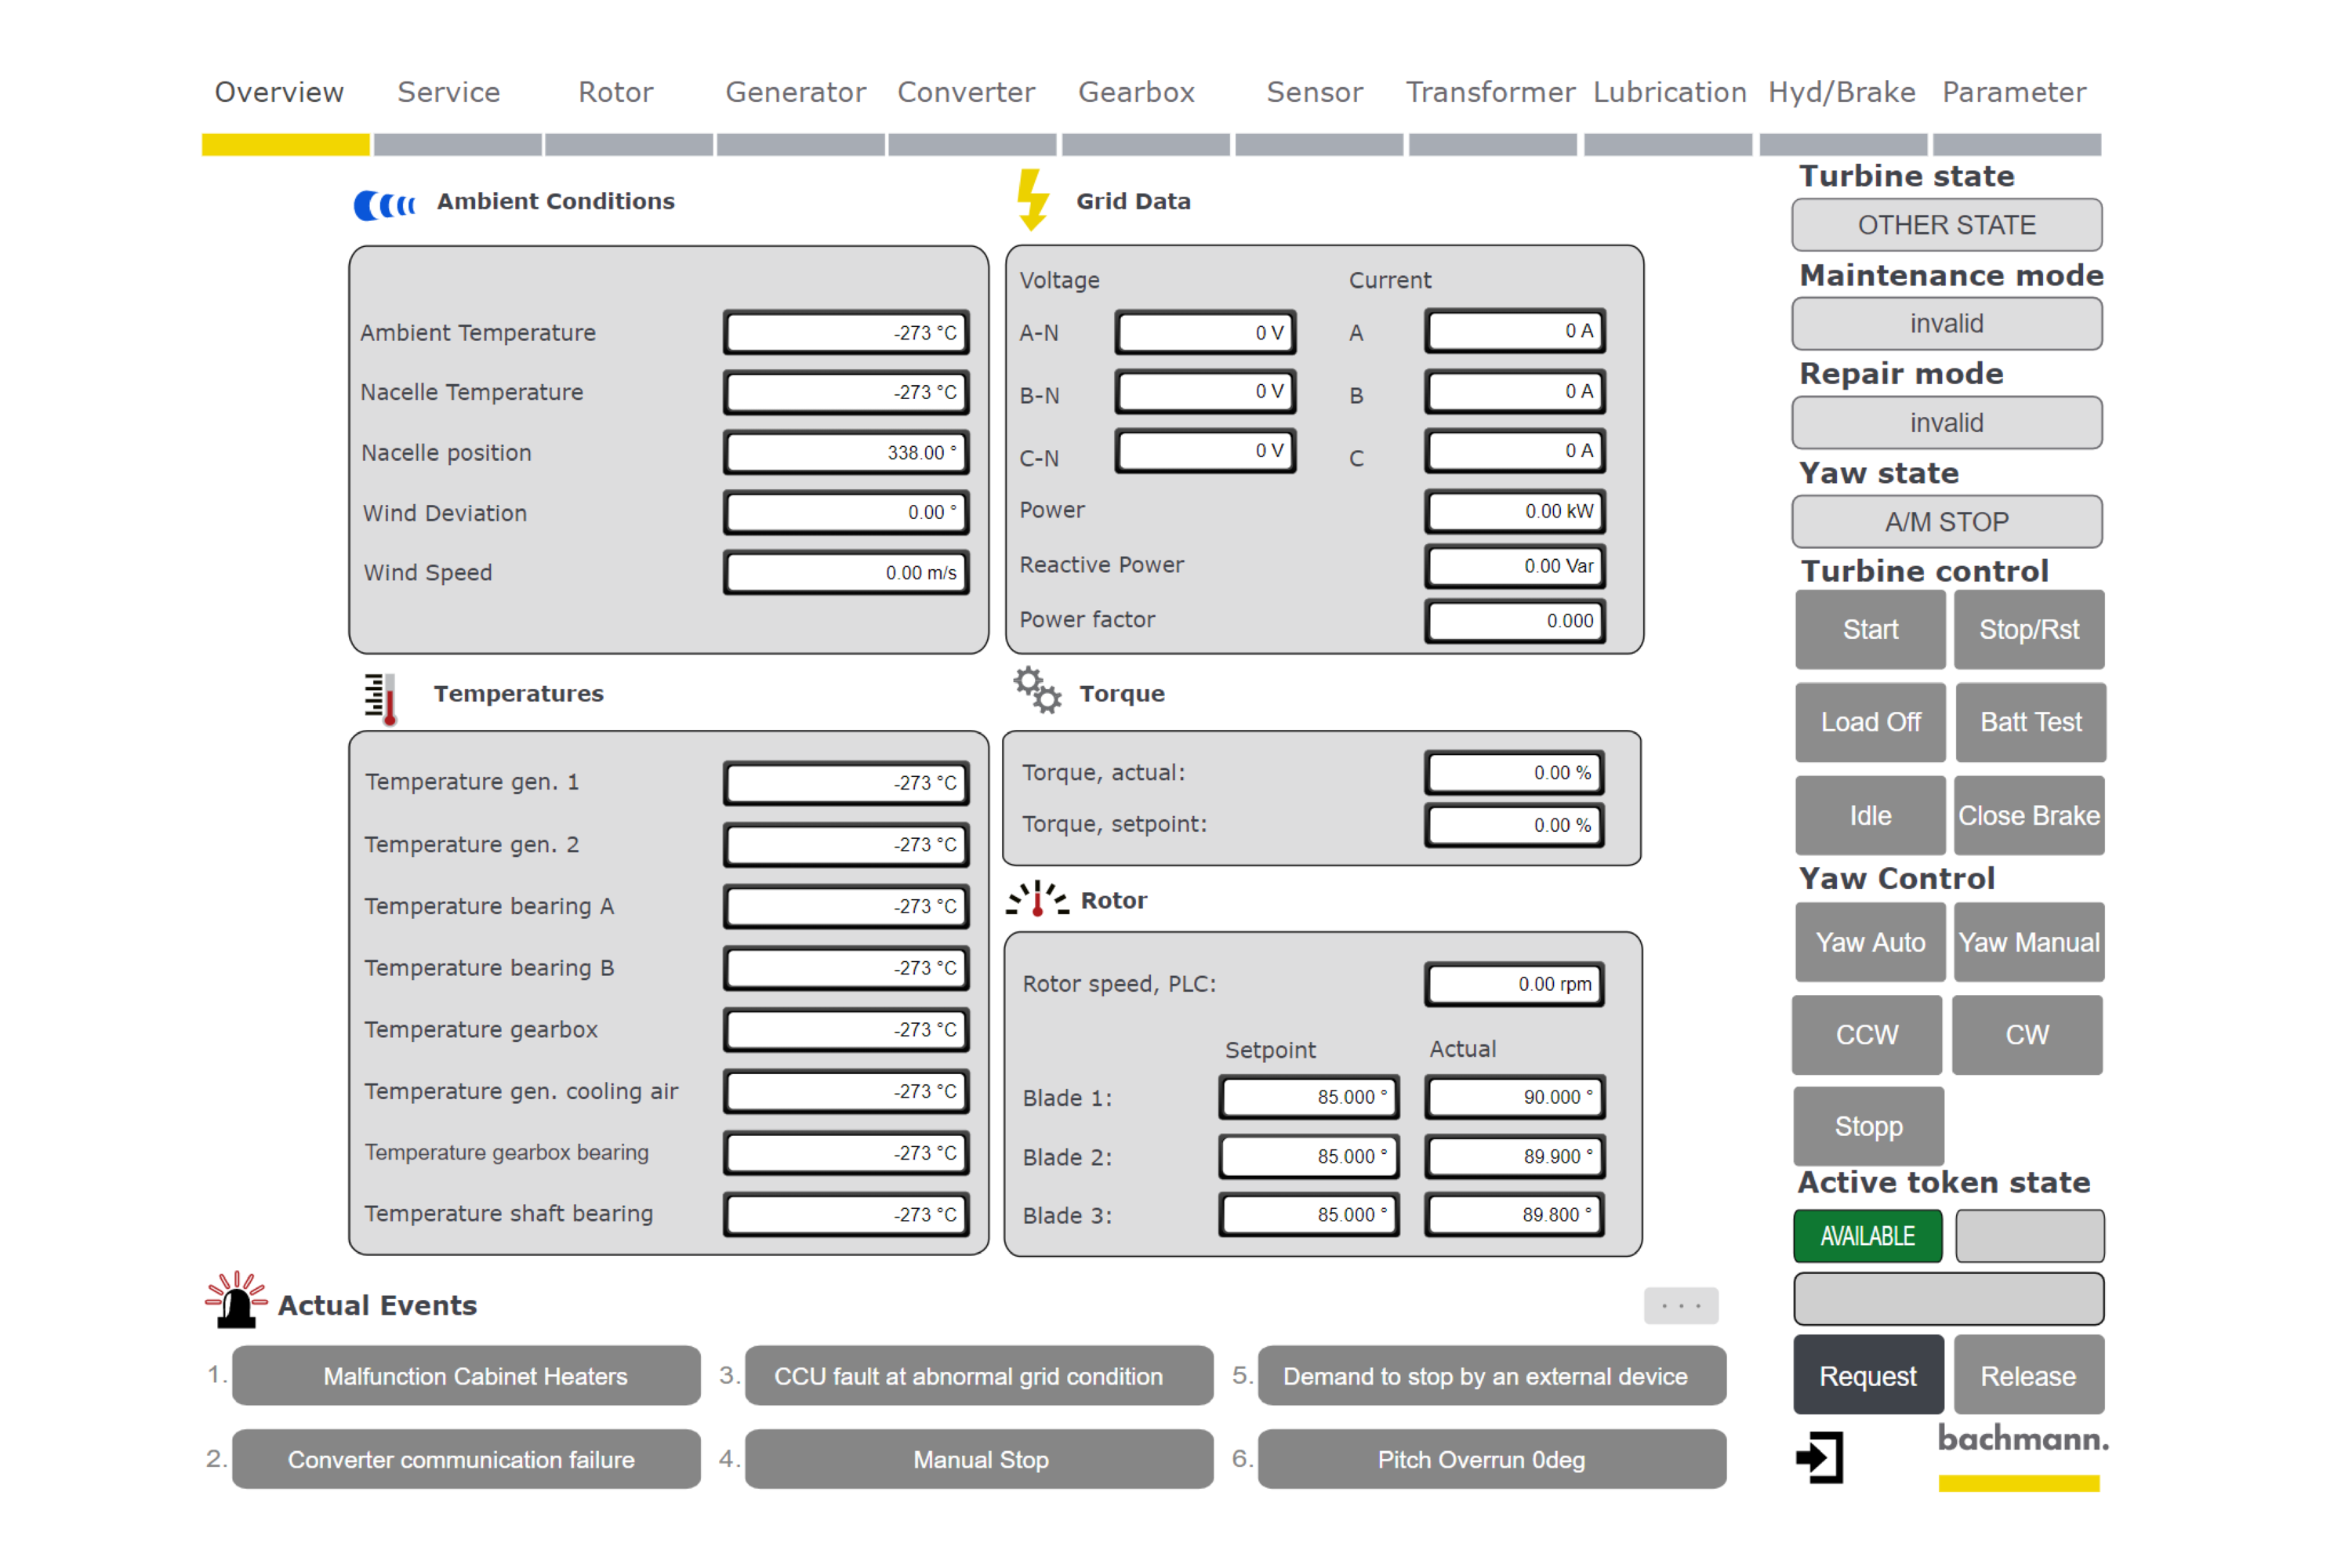Open the Hyd/Brake tab
Image resolution: width=2352 pixels, height=1568 pixels.
pos(1841,93)
